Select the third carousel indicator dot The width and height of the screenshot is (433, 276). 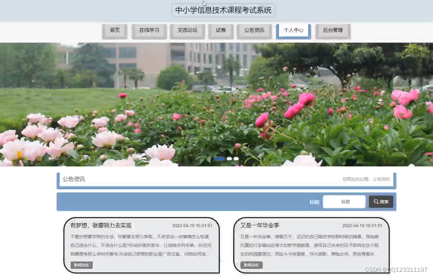[x=236, y=158]
